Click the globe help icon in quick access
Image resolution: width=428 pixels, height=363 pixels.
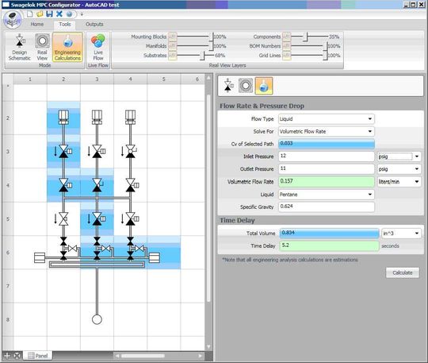point(69,14)
